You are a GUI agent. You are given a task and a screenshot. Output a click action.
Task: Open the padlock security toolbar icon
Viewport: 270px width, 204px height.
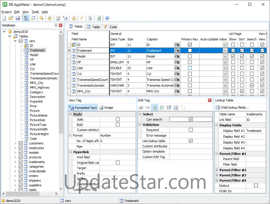(74, 18)
